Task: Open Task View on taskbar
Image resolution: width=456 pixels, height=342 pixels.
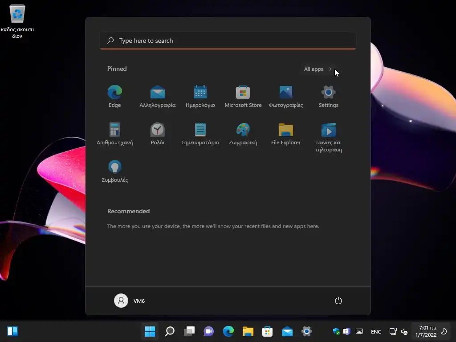Action: click(x=189, y=331)
